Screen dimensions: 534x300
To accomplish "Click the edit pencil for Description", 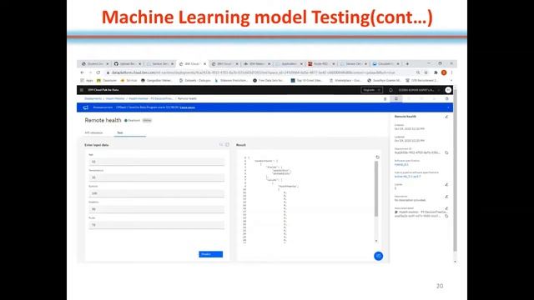I will point(446,197).
